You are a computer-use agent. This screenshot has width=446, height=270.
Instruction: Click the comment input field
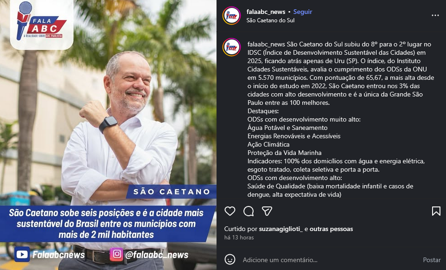[x=330, y=260]
